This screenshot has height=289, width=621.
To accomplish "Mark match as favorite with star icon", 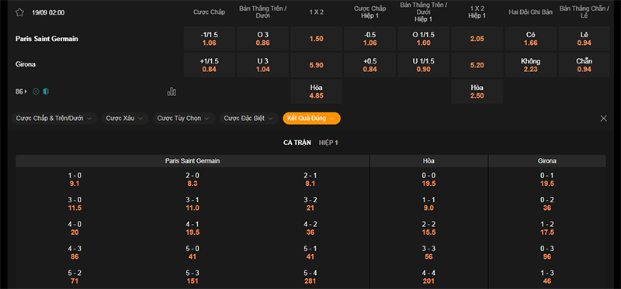I will [20, 12].
